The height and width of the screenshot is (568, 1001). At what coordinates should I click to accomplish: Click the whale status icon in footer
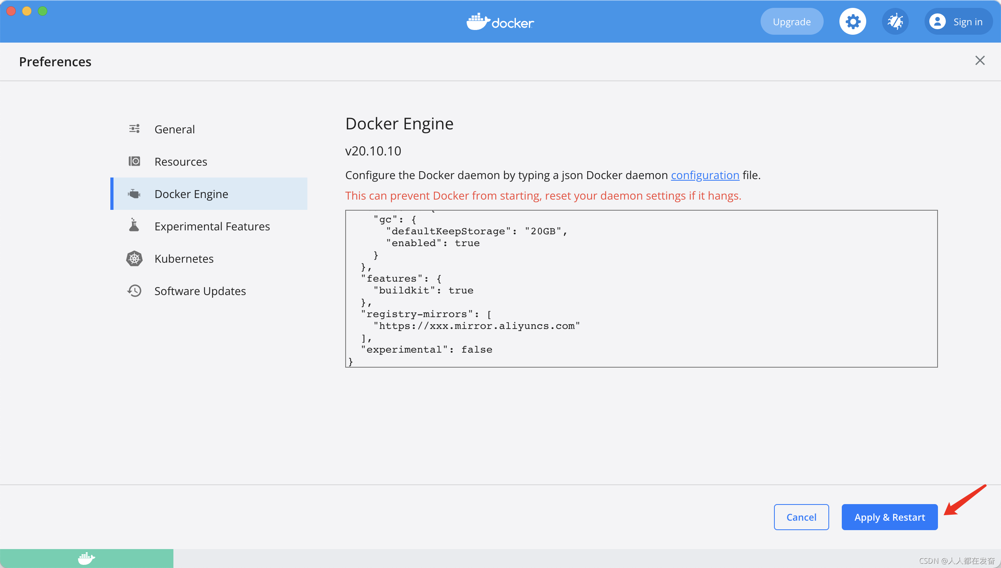click(x=86, y=559)
